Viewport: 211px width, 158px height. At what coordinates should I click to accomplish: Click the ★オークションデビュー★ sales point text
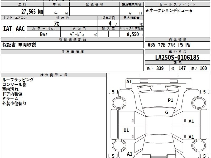(169, 11)
